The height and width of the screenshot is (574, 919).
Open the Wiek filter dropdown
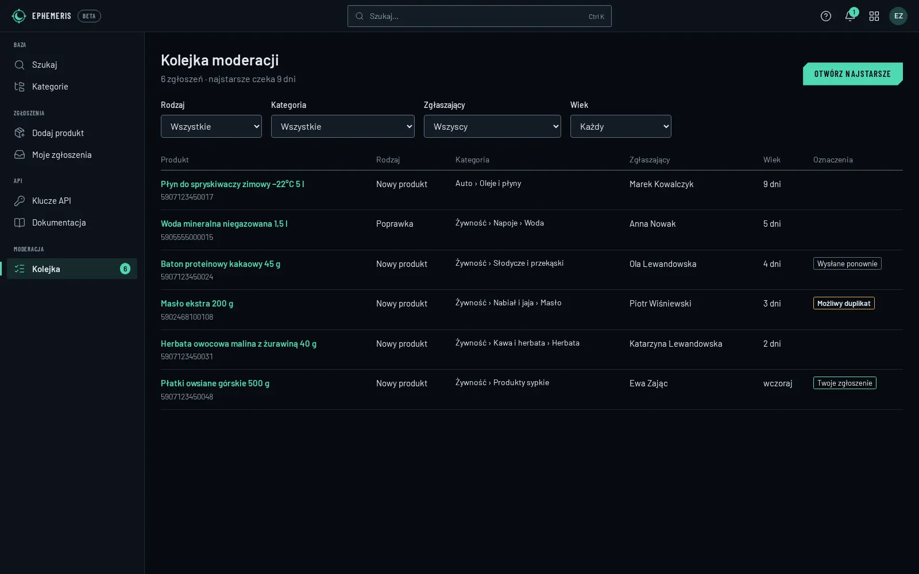point(621,126)
